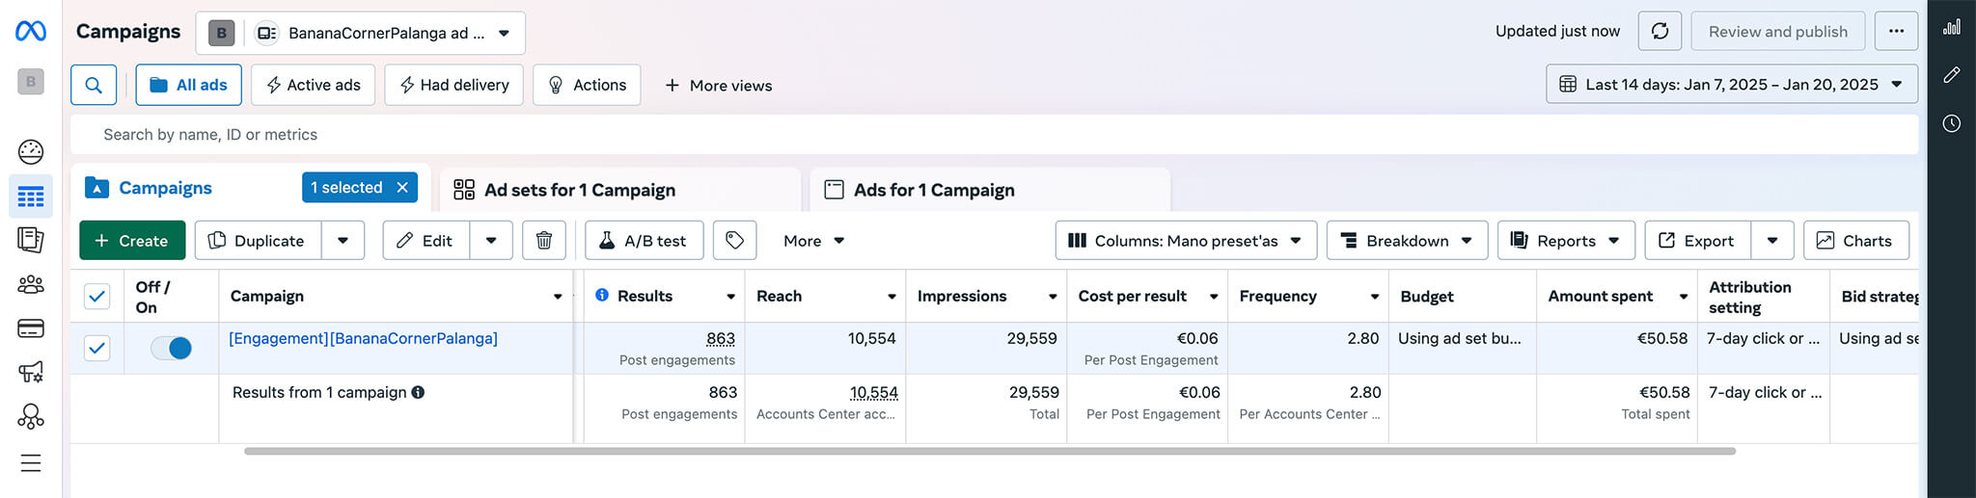This screenshot has height=498, width=1976.
Task: Click the Amount spent column header
Action: [1600, 296]
